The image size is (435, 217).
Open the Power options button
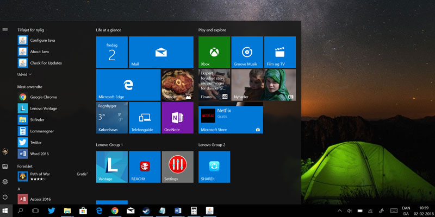[x=5, y=197]
